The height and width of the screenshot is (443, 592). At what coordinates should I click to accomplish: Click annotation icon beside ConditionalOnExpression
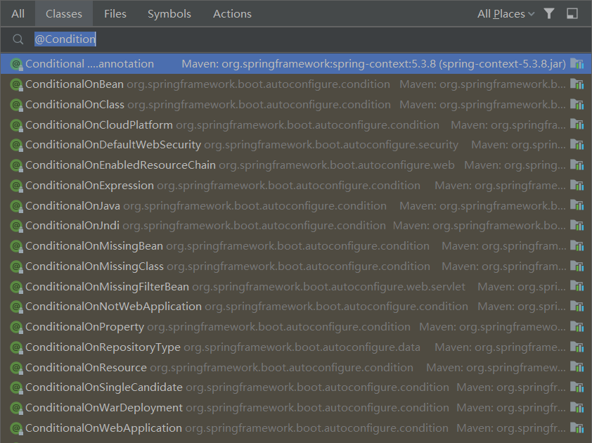coord(16,186)
